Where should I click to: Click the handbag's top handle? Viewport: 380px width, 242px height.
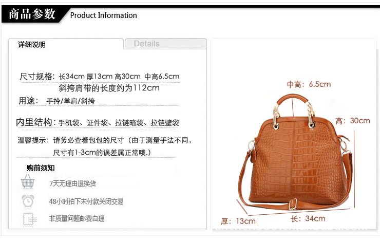coord(293,99)
